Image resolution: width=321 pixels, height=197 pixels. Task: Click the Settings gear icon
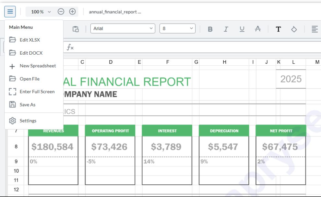(13, 121)
